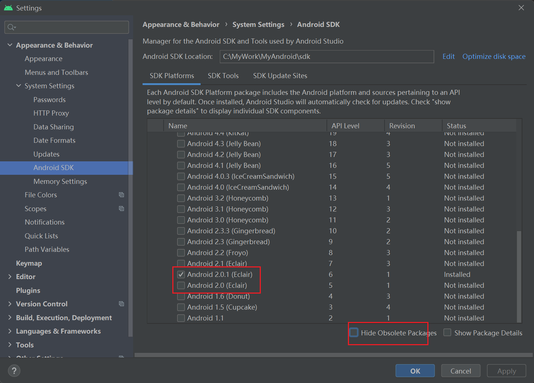Screen dimensions: 534x383
Task: Switch to the SDK Platforms tab
Action: [172, 76]
